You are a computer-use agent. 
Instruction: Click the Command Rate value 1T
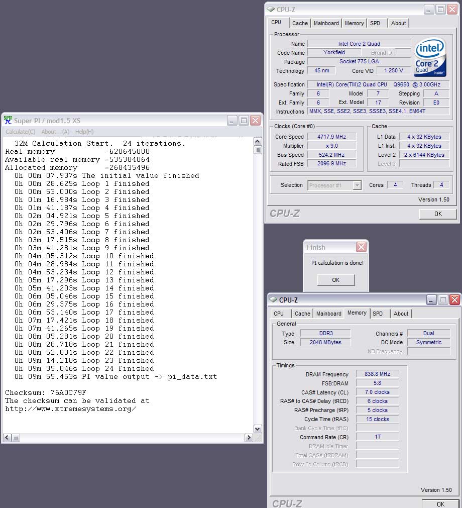click(x=377, y=437)
